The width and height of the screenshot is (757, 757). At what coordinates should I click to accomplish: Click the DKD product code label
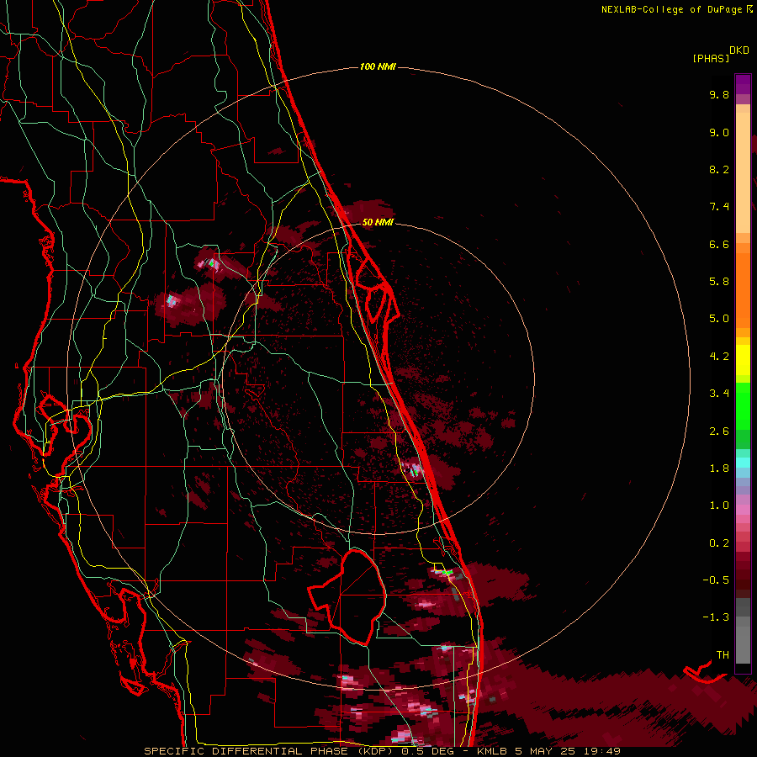739,50
